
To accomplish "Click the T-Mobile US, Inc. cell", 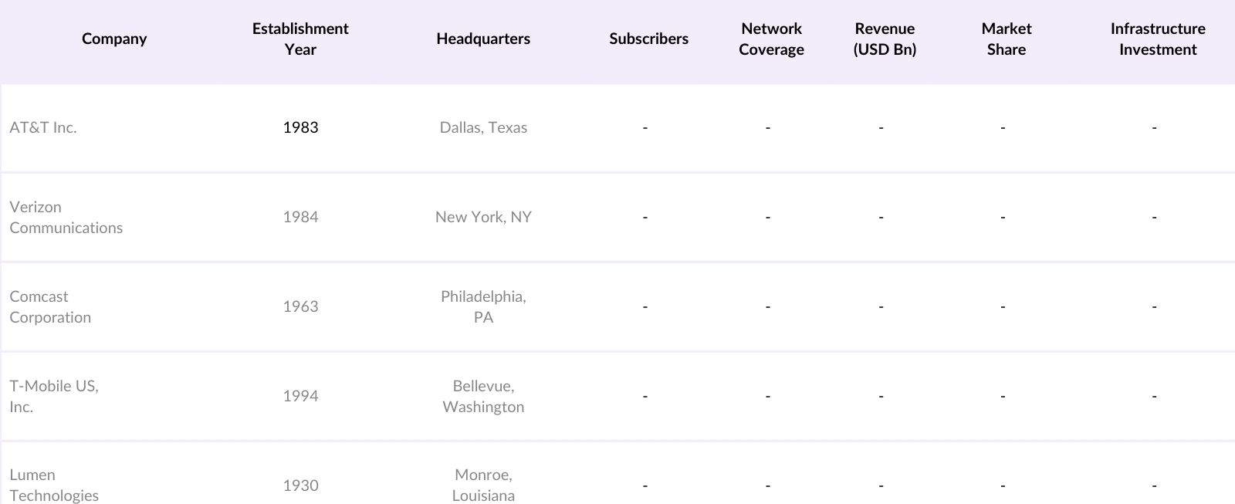I will pyautogui.click(x=54, y=396).
